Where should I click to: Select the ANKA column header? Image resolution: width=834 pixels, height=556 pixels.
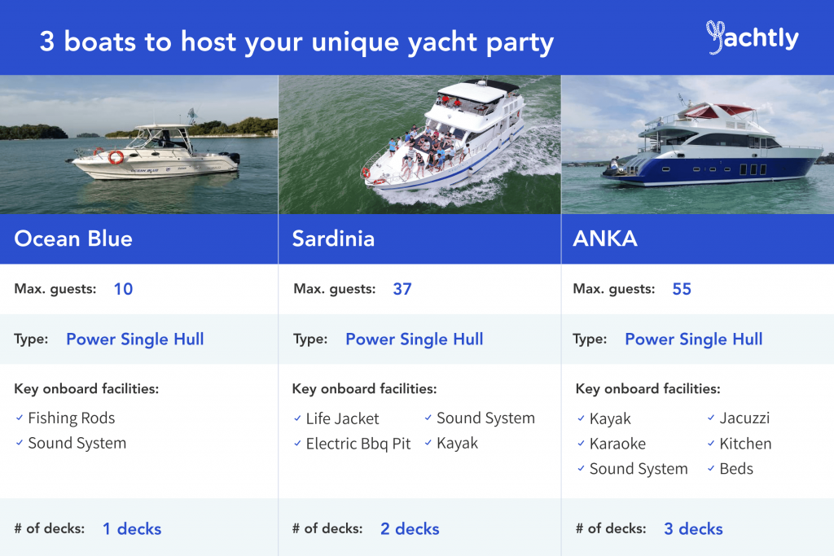coord(698,239)
